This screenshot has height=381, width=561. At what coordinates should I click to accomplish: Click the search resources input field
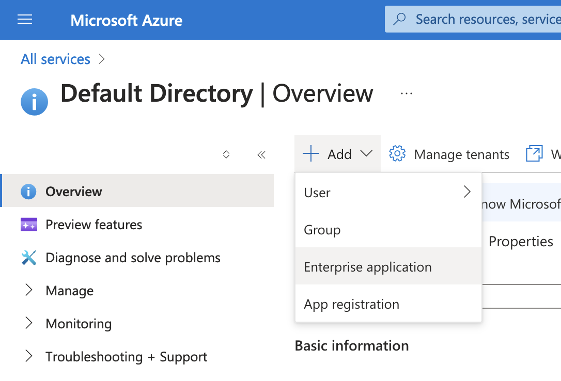tap(473, 19)
